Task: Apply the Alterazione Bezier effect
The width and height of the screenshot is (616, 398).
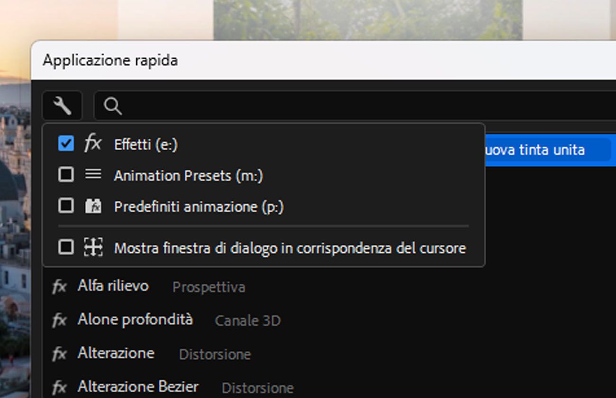Action: tap(138, 387)
